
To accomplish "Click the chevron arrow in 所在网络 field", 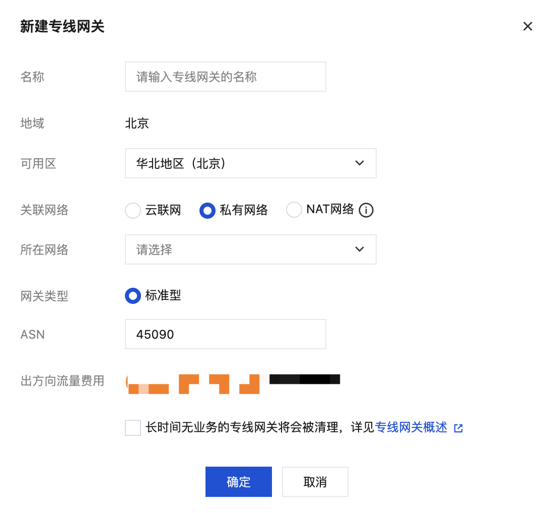I will [359, 249].
